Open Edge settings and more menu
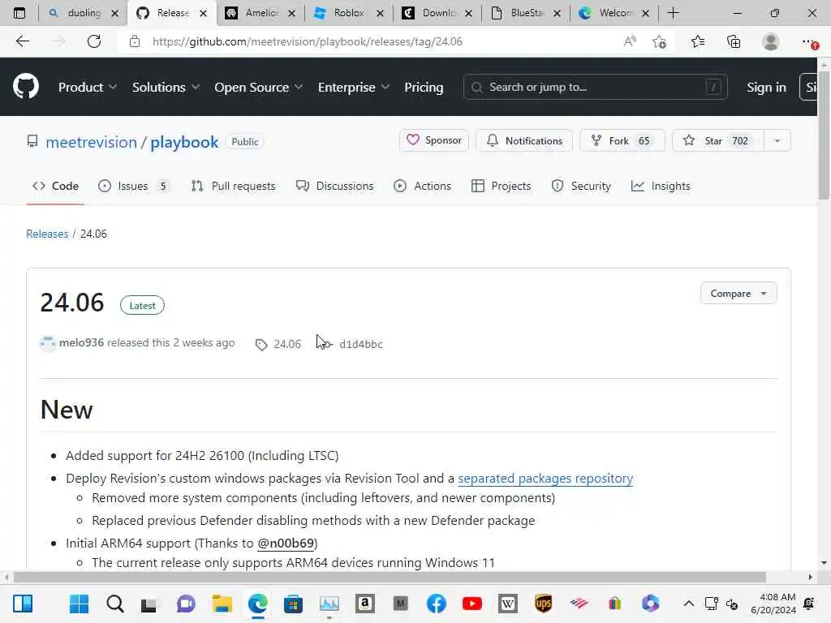The image size is (831, 623). [x=810, y=41]
